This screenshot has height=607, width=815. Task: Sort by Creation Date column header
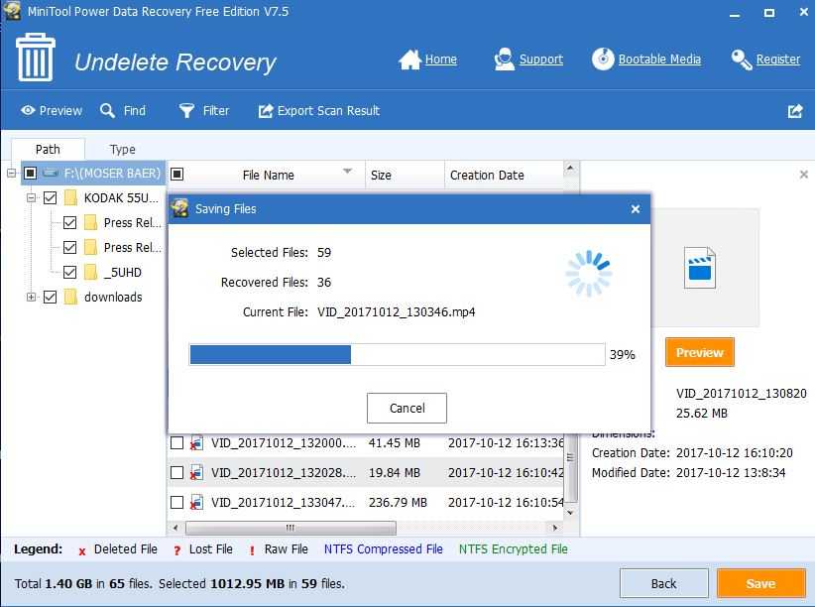pyautogui.click(x=504, y=176)
